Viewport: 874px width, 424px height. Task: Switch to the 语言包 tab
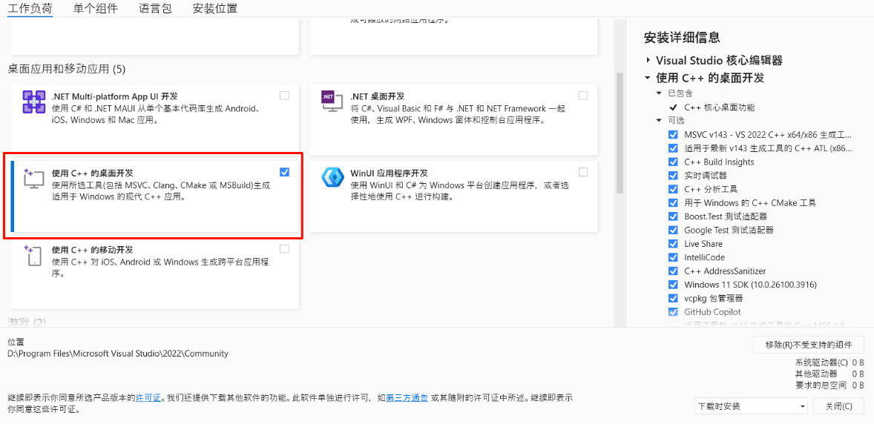coord(156,9)
